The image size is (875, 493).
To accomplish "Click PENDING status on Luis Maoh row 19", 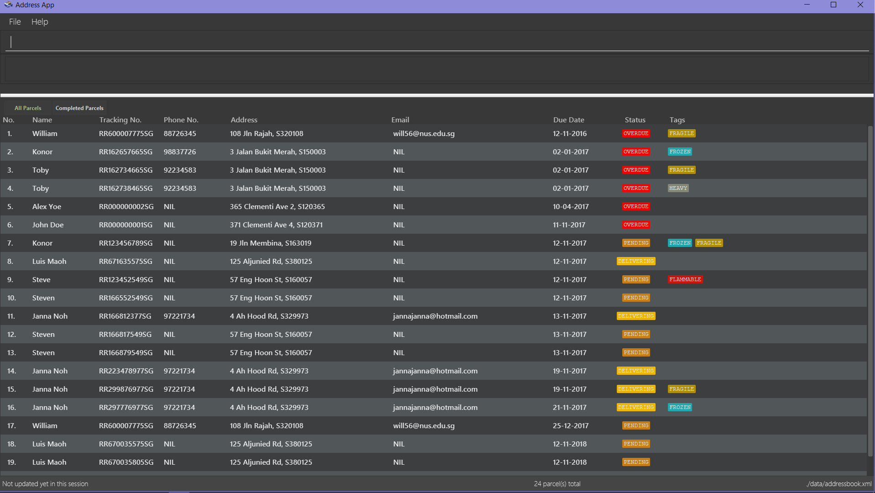I will coord(636,462).
